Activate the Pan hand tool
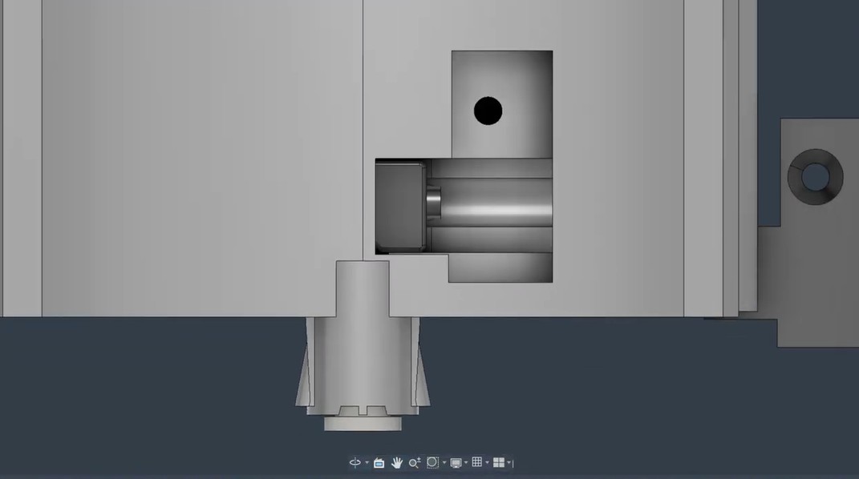The image size is (859, 479). (397, 463)
